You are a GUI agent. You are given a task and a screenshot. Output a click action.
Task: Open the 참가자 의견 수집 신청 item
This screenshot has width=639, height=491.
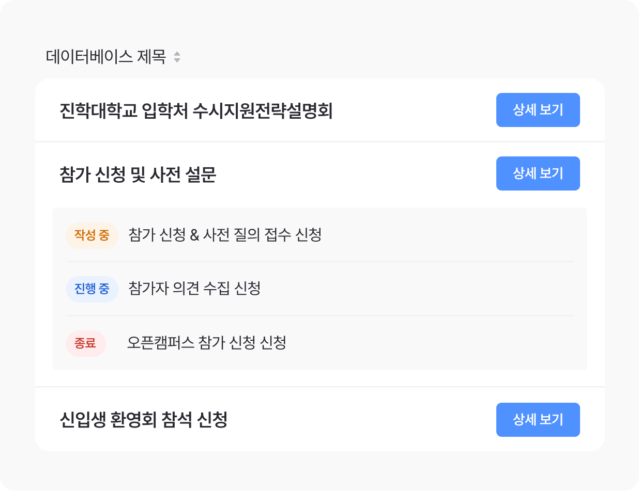click(194, 289)
